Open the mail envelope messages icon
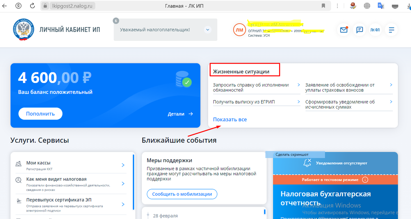The height and width of the screenshot is (219, 411). click(344, 30)
